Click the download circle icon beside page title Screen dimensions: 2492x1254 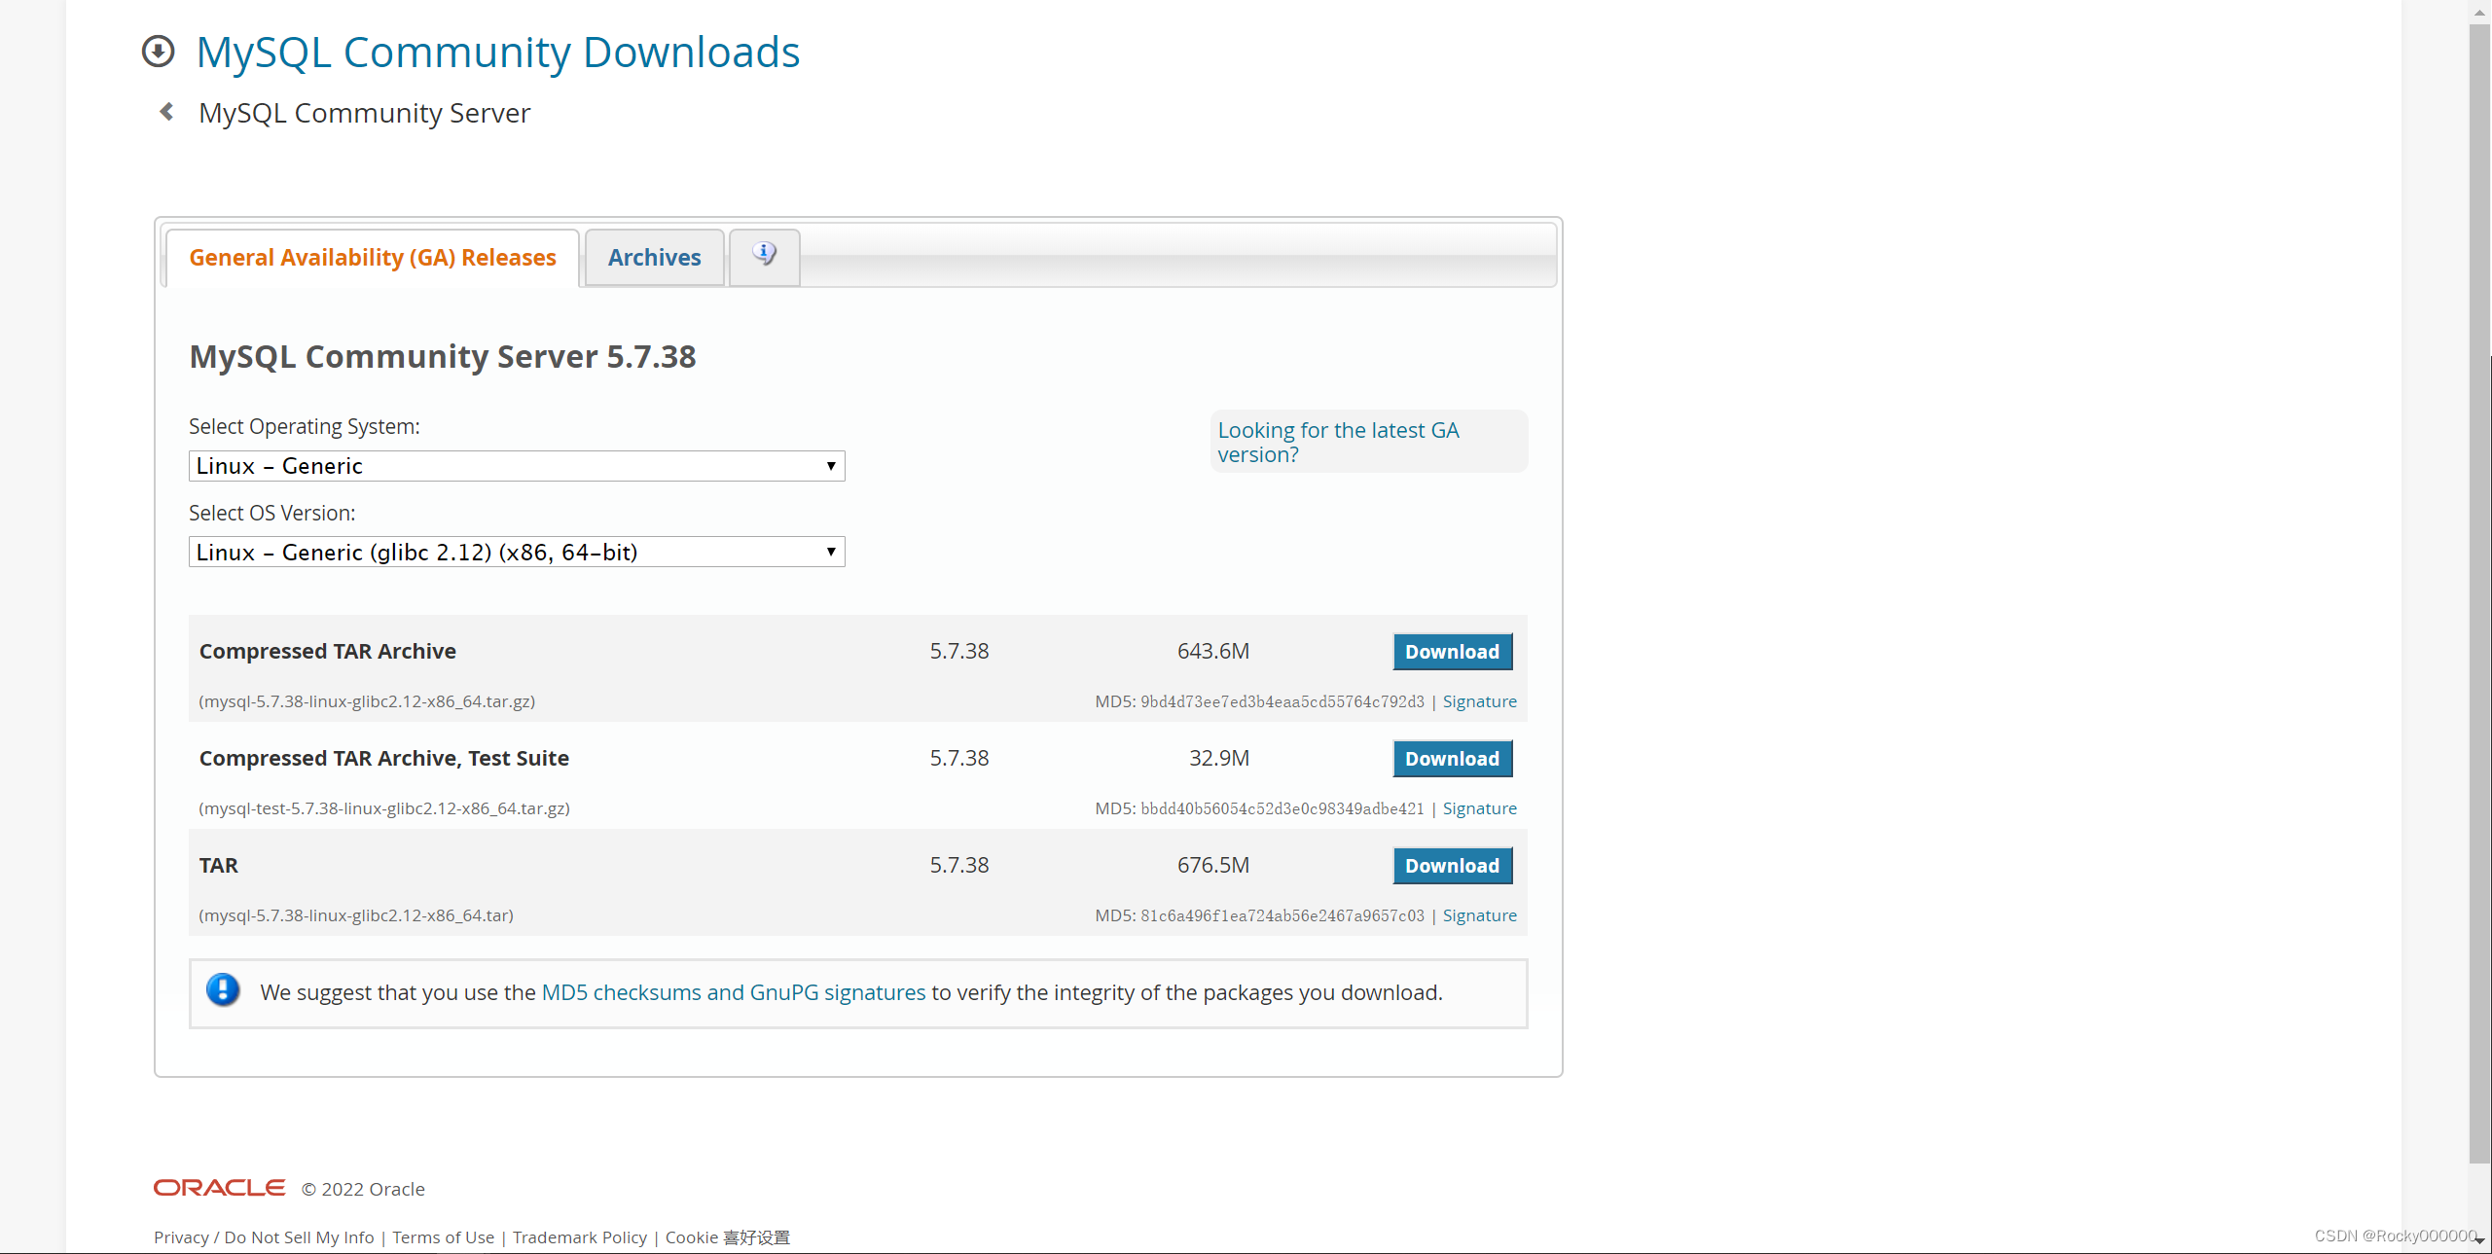coord(158,52)
